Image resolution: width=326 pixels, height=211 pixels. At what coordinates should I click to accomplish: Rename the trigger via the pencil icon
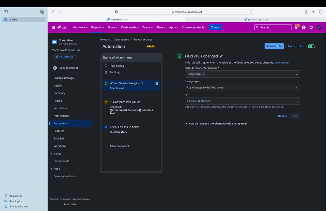coord(222,56)
